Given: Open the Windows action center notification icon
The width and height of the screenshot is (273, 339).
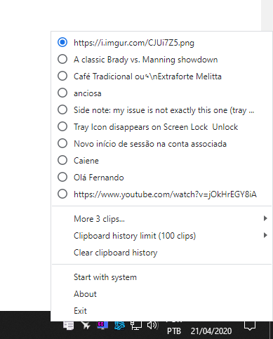Looking at the screenshot, I should pos(250,326).
